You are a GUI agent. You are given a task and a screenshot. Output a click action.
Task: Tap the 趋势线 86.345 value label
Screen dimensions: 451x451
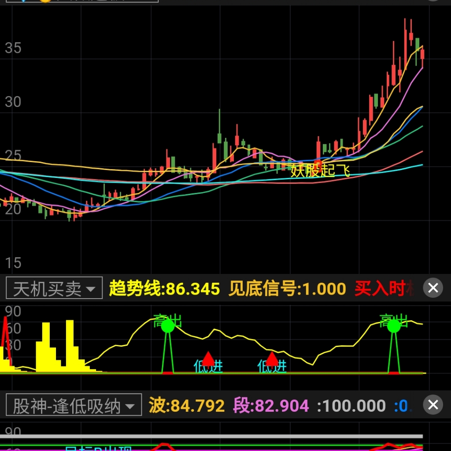[164, 289]
